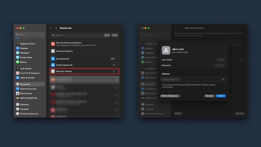Viewport: 261px width, 147px height.
Task: Open Password Options row
Action: point(84,51)
